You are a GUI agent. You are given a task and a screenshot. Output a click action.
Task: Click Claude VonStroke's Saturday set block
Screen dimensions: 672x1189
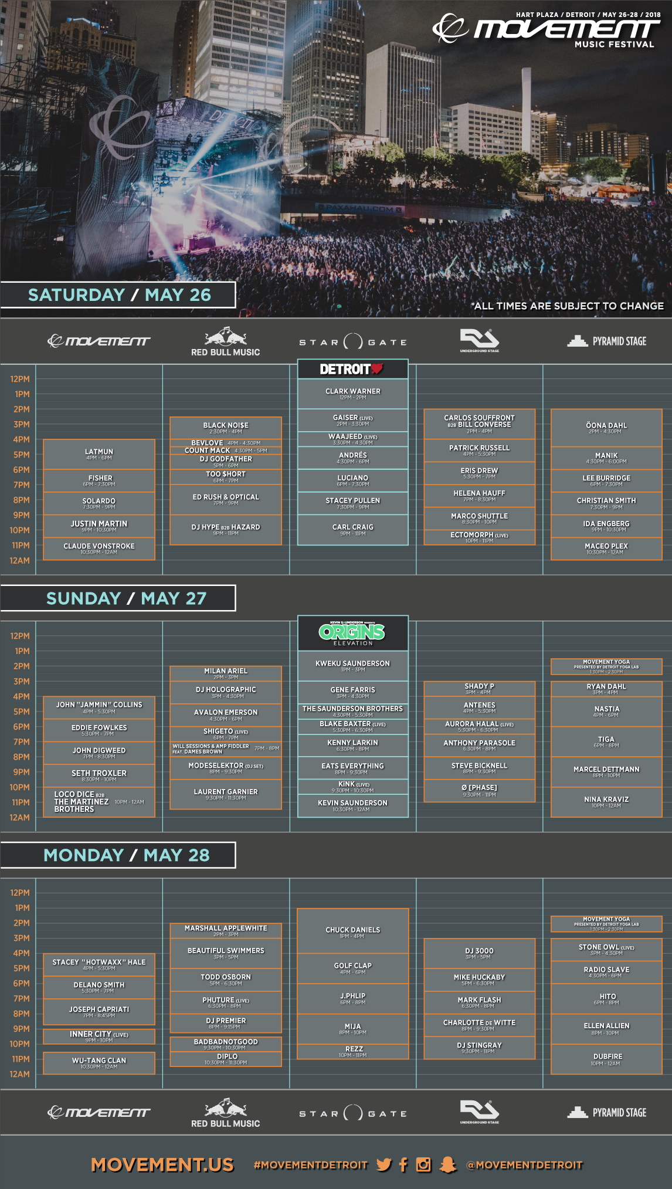pyautogui.click(x=99, y=548)
